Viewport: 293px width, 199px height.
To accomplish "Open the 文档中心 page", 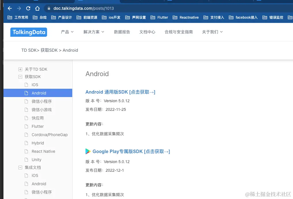I will coord(147,32).
